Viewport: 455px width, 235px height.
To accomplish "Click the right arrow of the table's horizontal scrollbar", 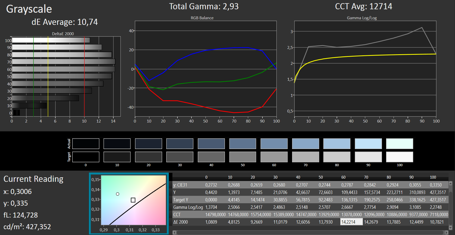I will coord(447,233).
